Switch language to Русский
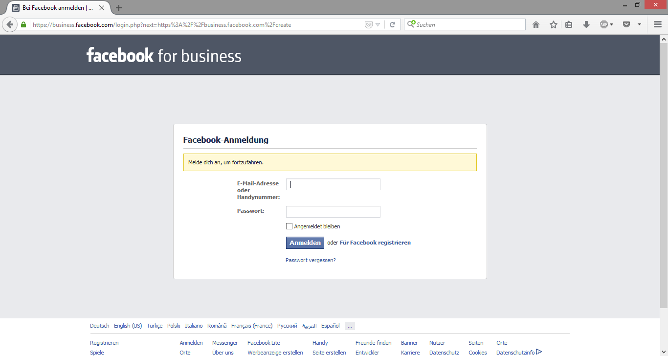The height and width of the screenshot is (356, 668). (x=287, y=326)
